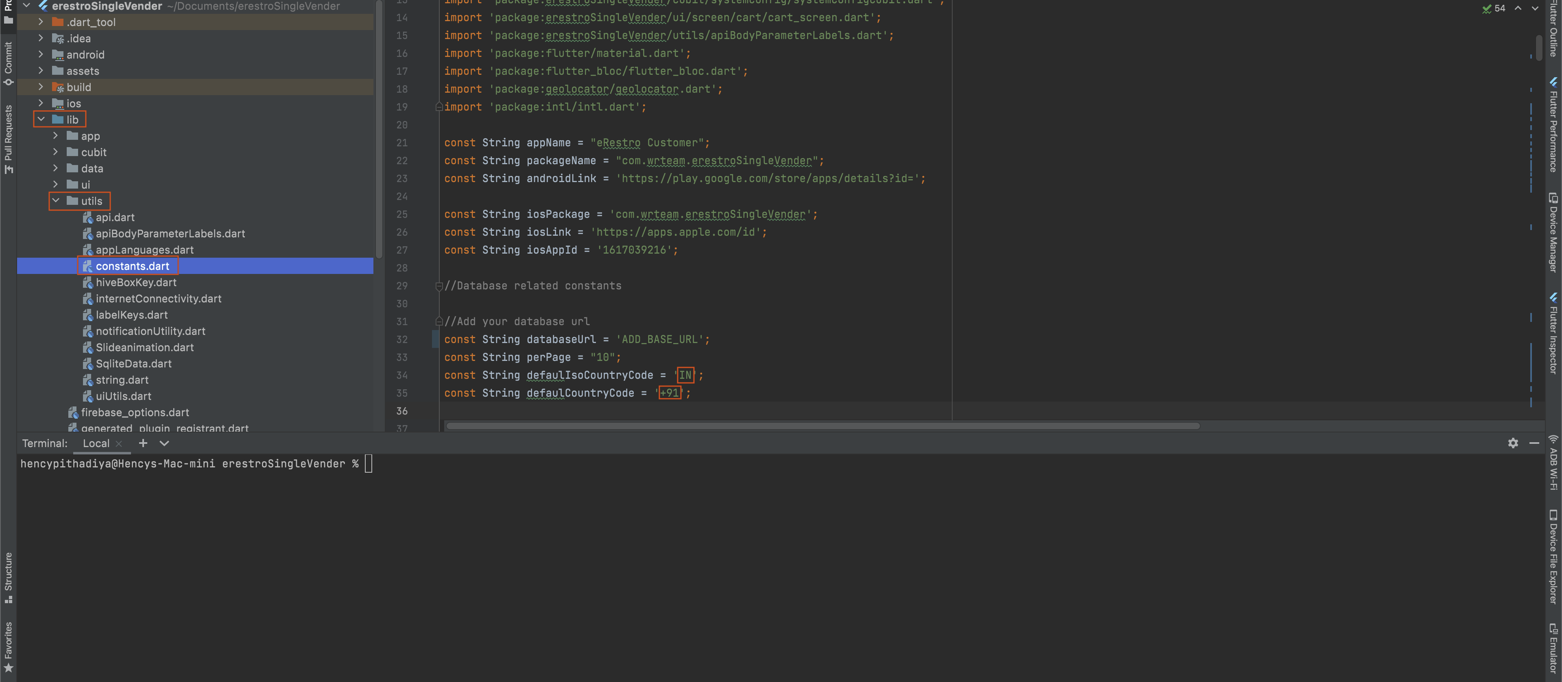Click the constants.dart file icon
This screenshot has width=1562, height=682.
coord(87,266)
